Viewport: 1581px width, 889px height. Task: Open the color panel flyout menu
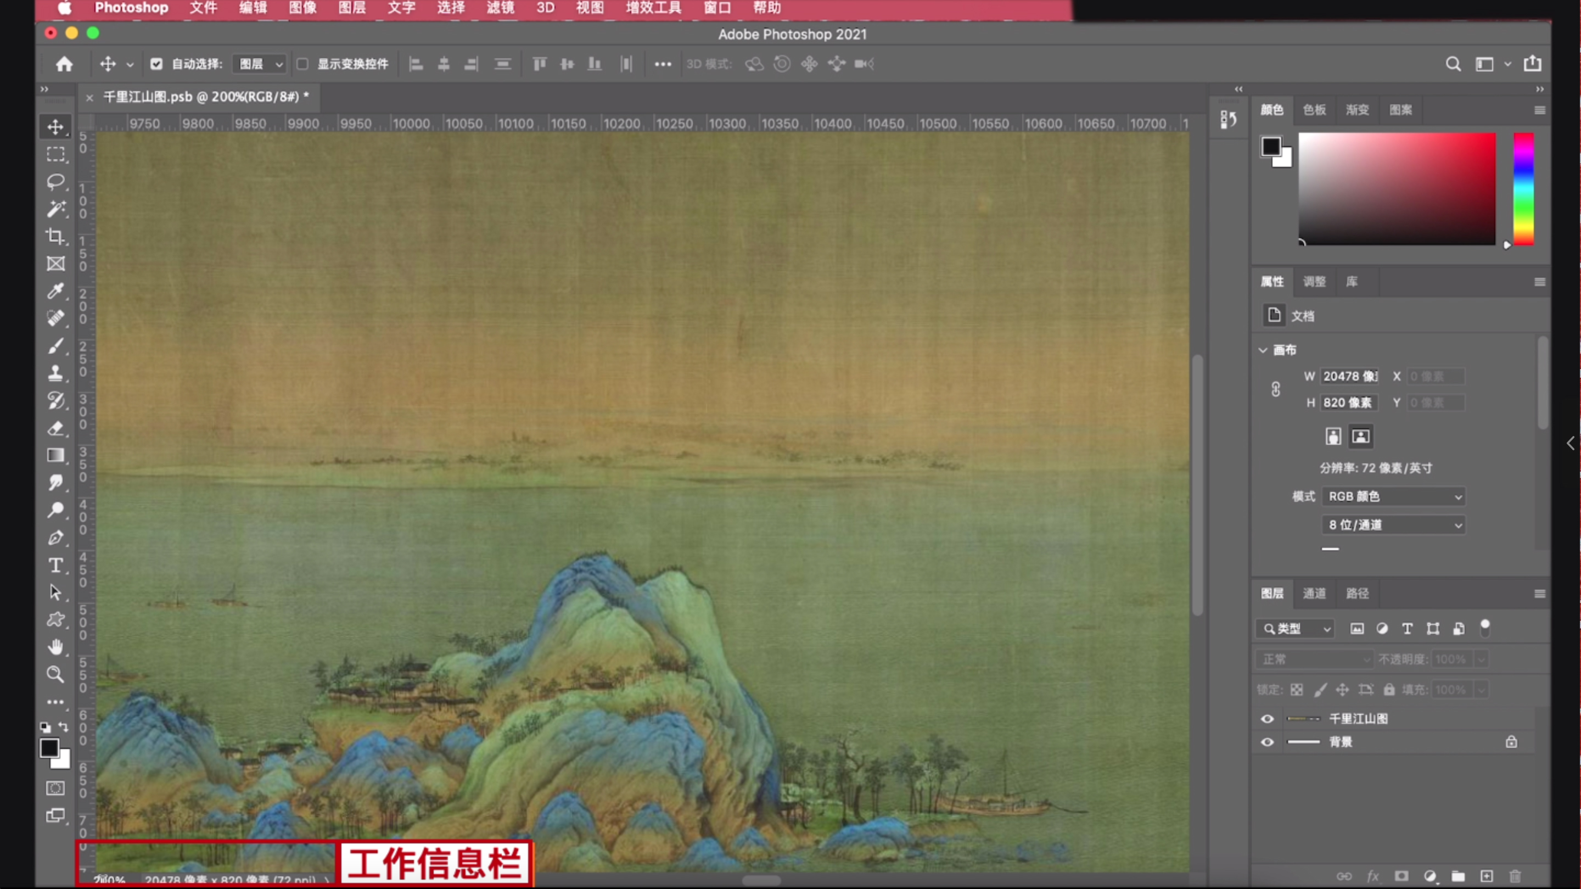[x=1539, y=110]
